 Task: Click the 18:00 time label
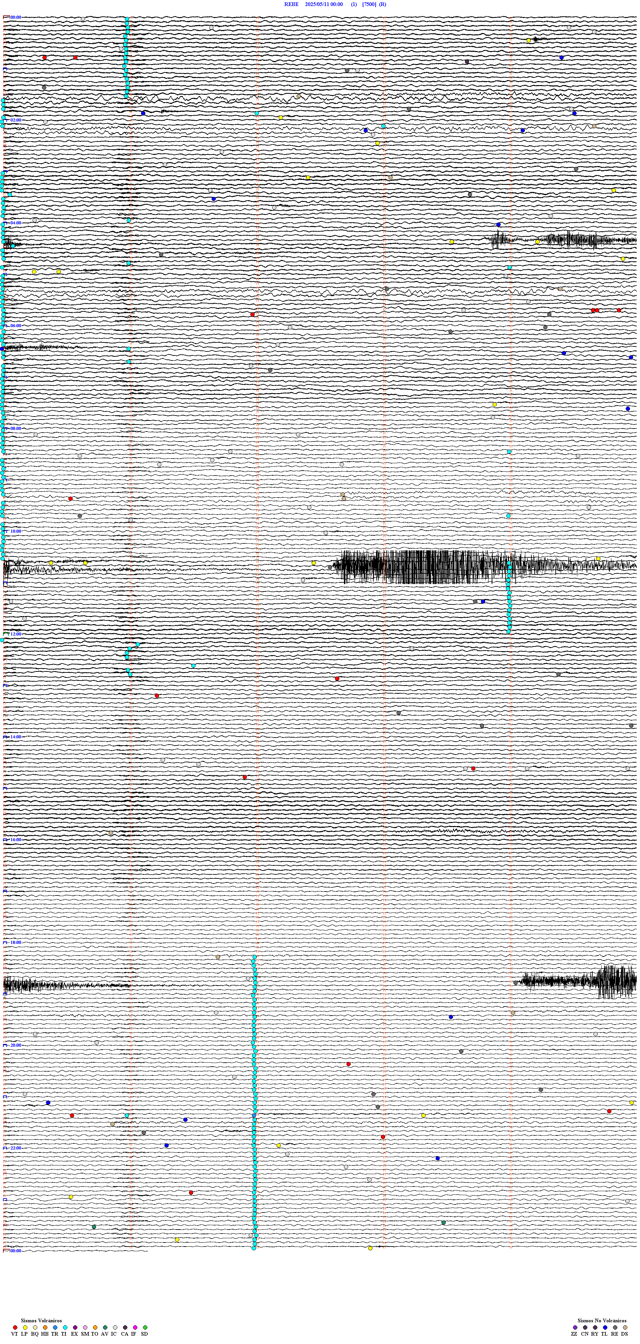(16, 942)
